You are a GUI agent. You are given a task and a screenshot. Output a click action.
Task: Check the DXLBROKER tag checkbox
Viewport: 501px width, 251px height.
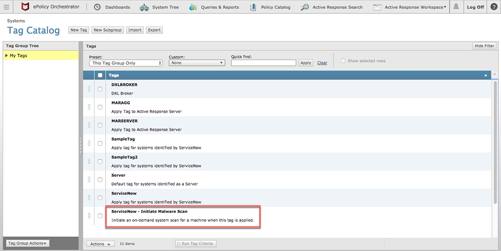pyautogui.click(x=100, y=89)
